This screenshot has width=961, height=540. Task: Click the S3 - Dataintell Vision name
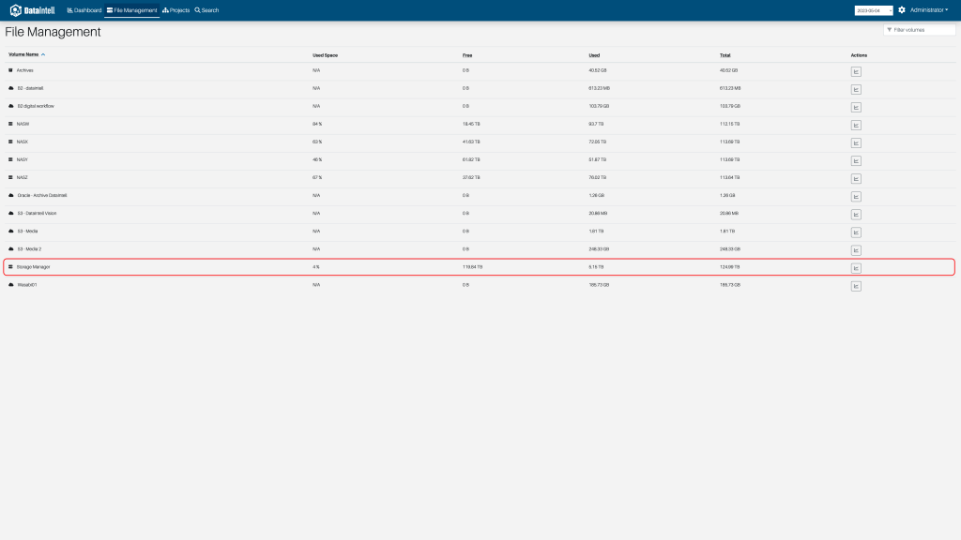tap(37, 213)
